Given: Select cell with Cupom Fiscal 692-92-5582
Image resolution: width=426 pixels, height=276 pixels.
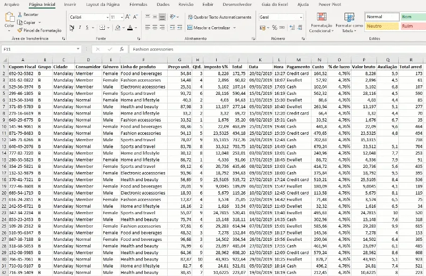Looking at the screenshot, I should coord(22,74).
